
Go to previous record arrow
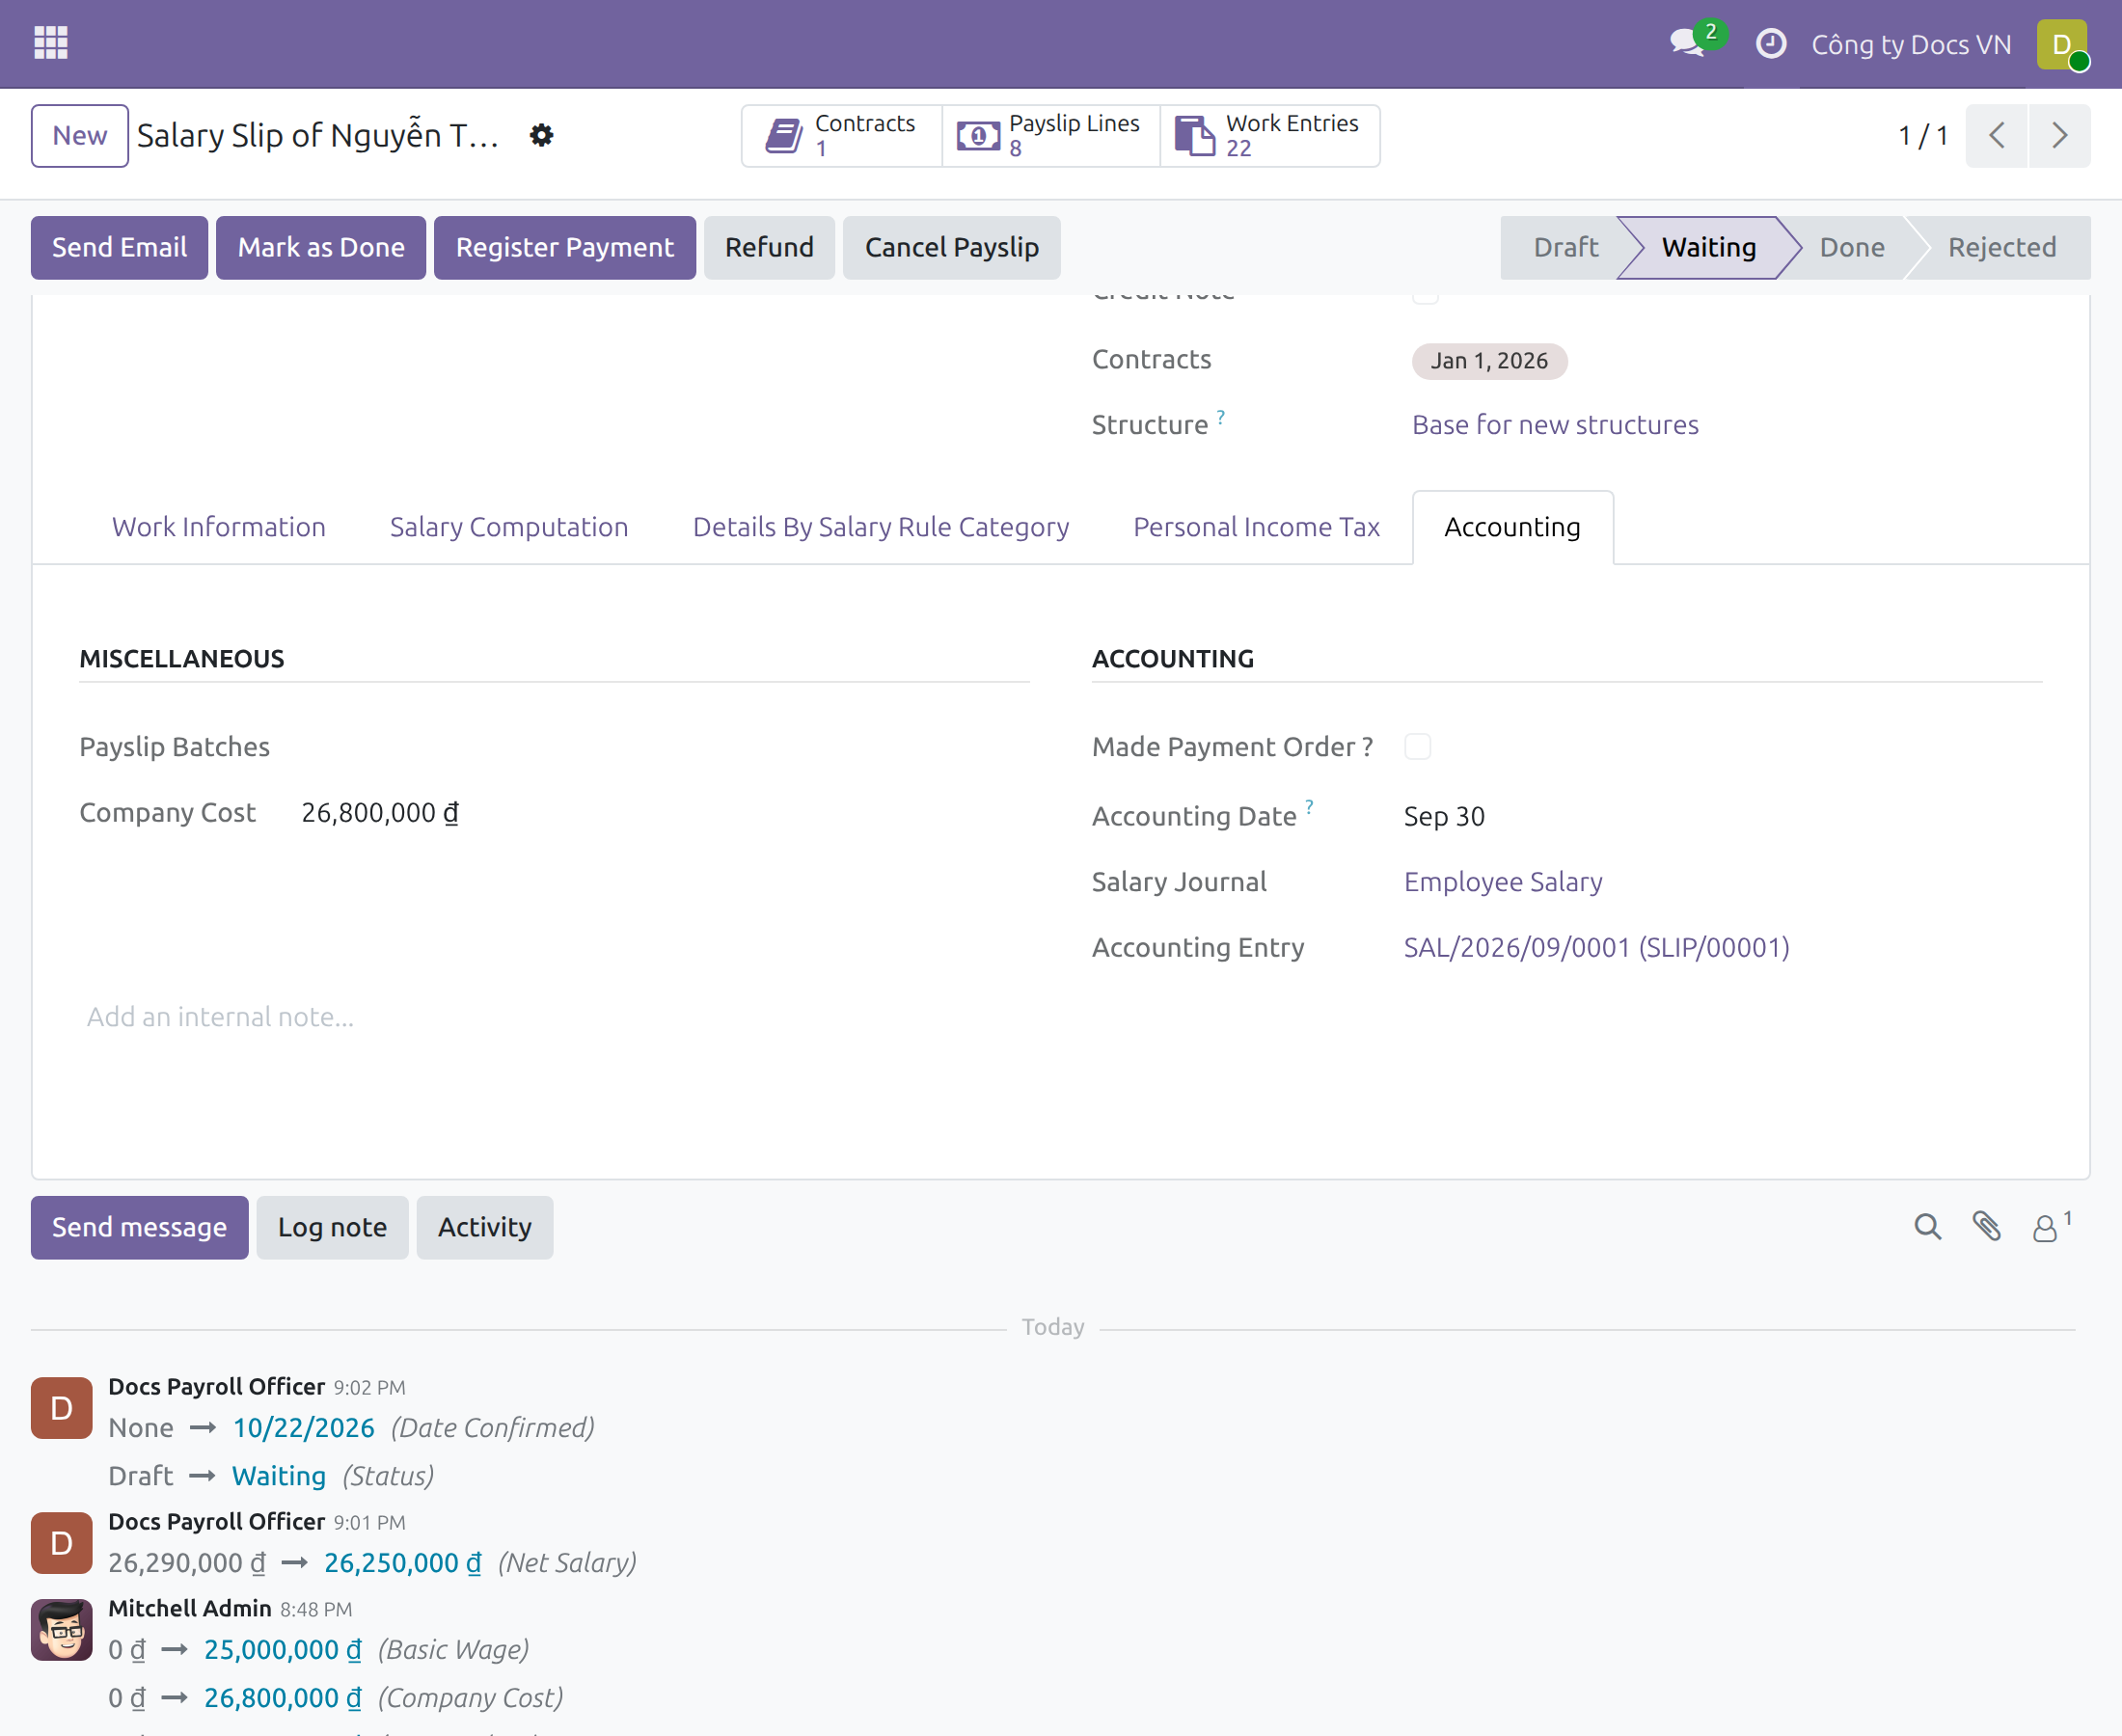pos(1996,136)
